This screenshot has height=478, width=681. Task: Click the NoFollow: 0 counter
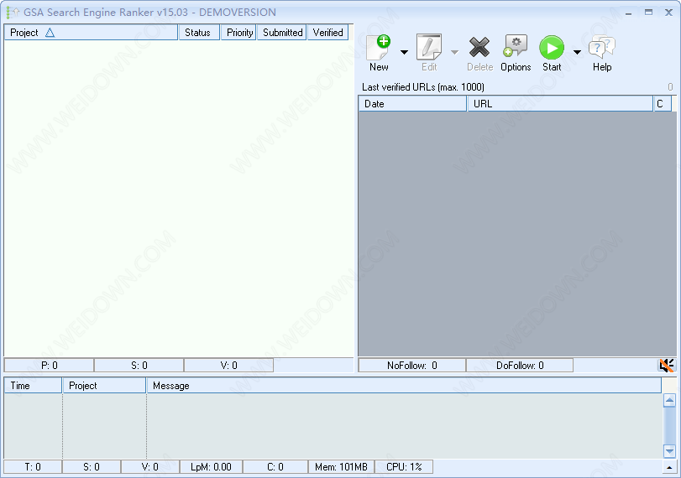[x=412, y=366]
